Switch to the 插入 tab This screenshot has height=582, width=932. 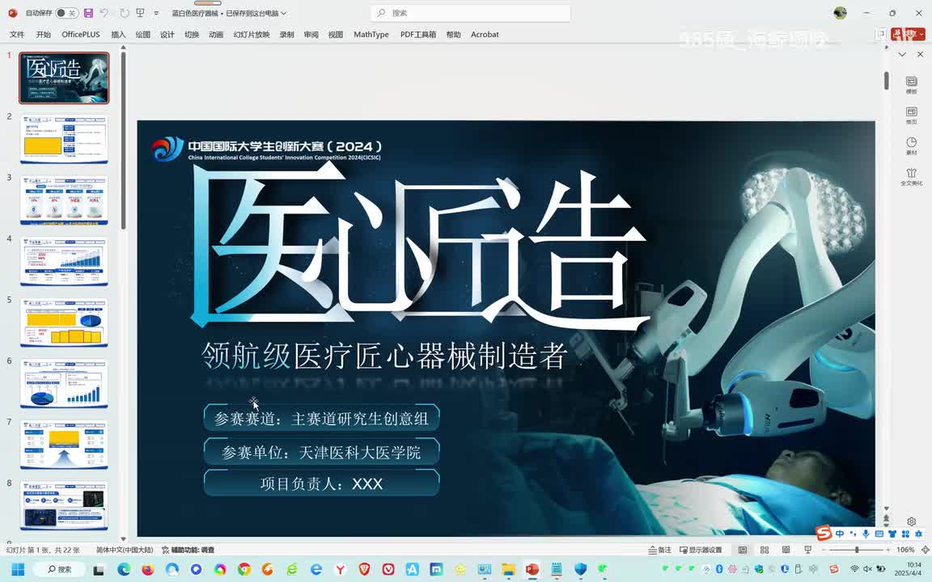point(118,35)
